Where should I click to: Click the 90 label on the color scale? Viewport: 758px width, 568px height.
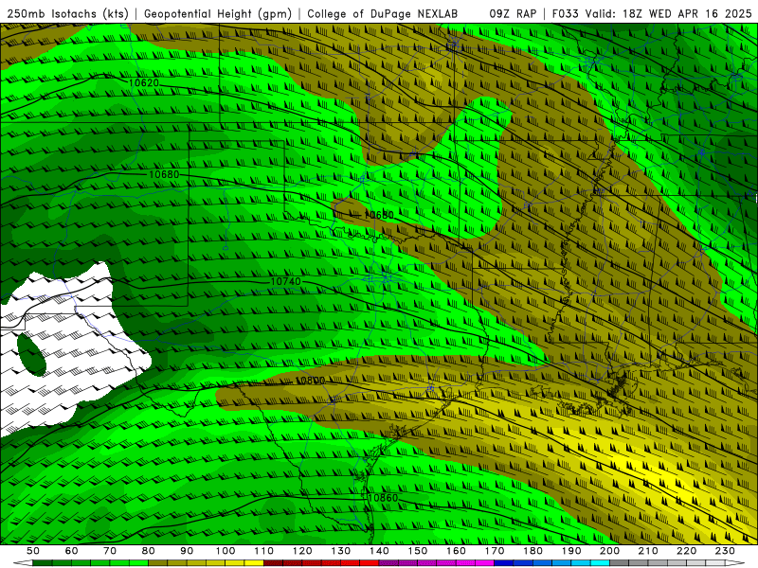(187, 551)
